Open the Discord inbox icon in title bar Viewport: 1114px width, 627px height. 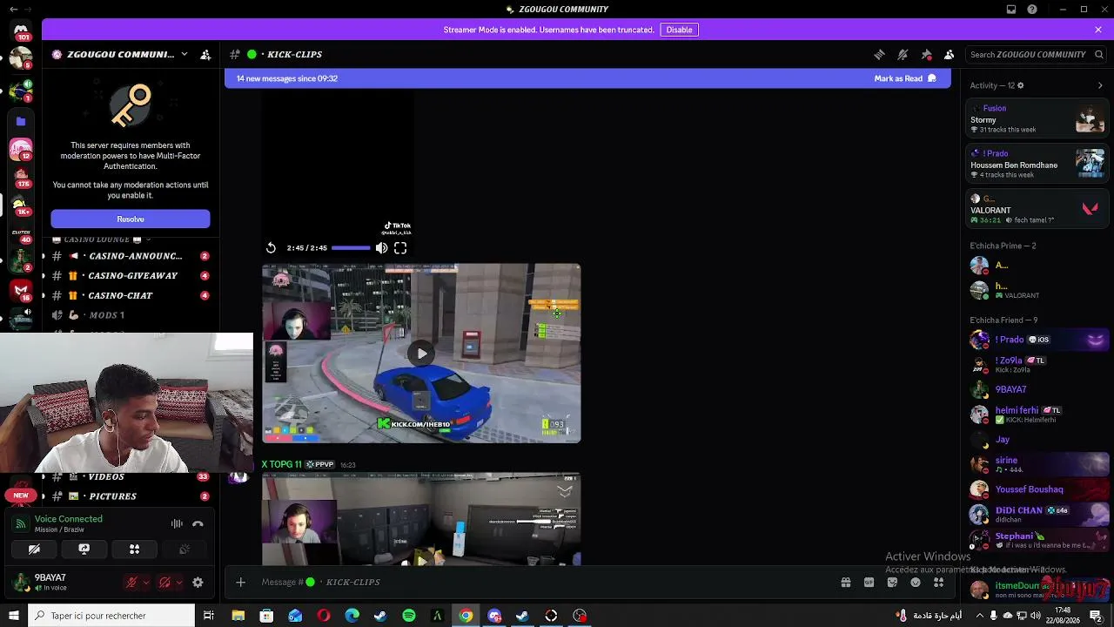tap(1011, 10)
